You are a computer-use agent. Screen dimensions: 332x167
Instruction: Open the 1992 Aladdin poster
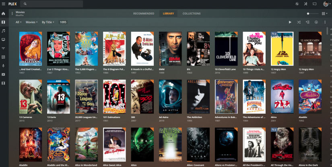(310, 97)
